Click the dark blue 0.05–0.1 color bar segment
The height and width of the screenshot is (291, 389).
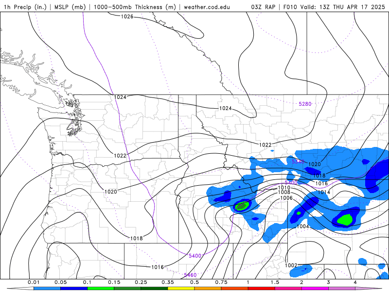click(74, 289)
